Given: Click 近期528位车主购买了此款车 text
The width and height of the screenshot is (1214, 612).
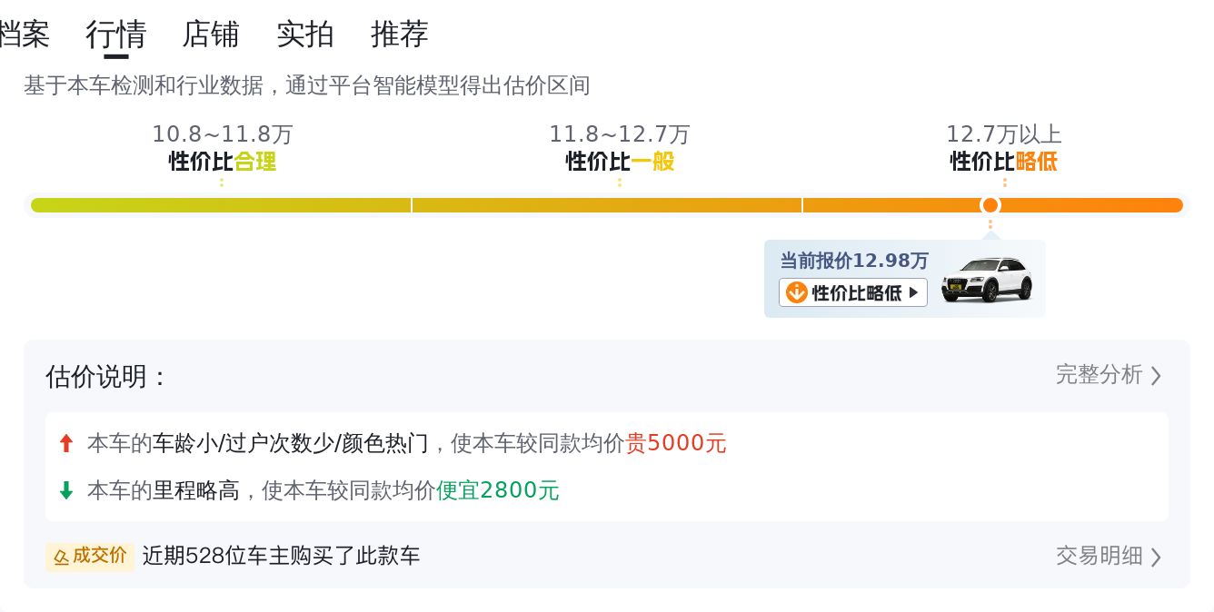Looking at the screenshot, I should tap(282, 556).
